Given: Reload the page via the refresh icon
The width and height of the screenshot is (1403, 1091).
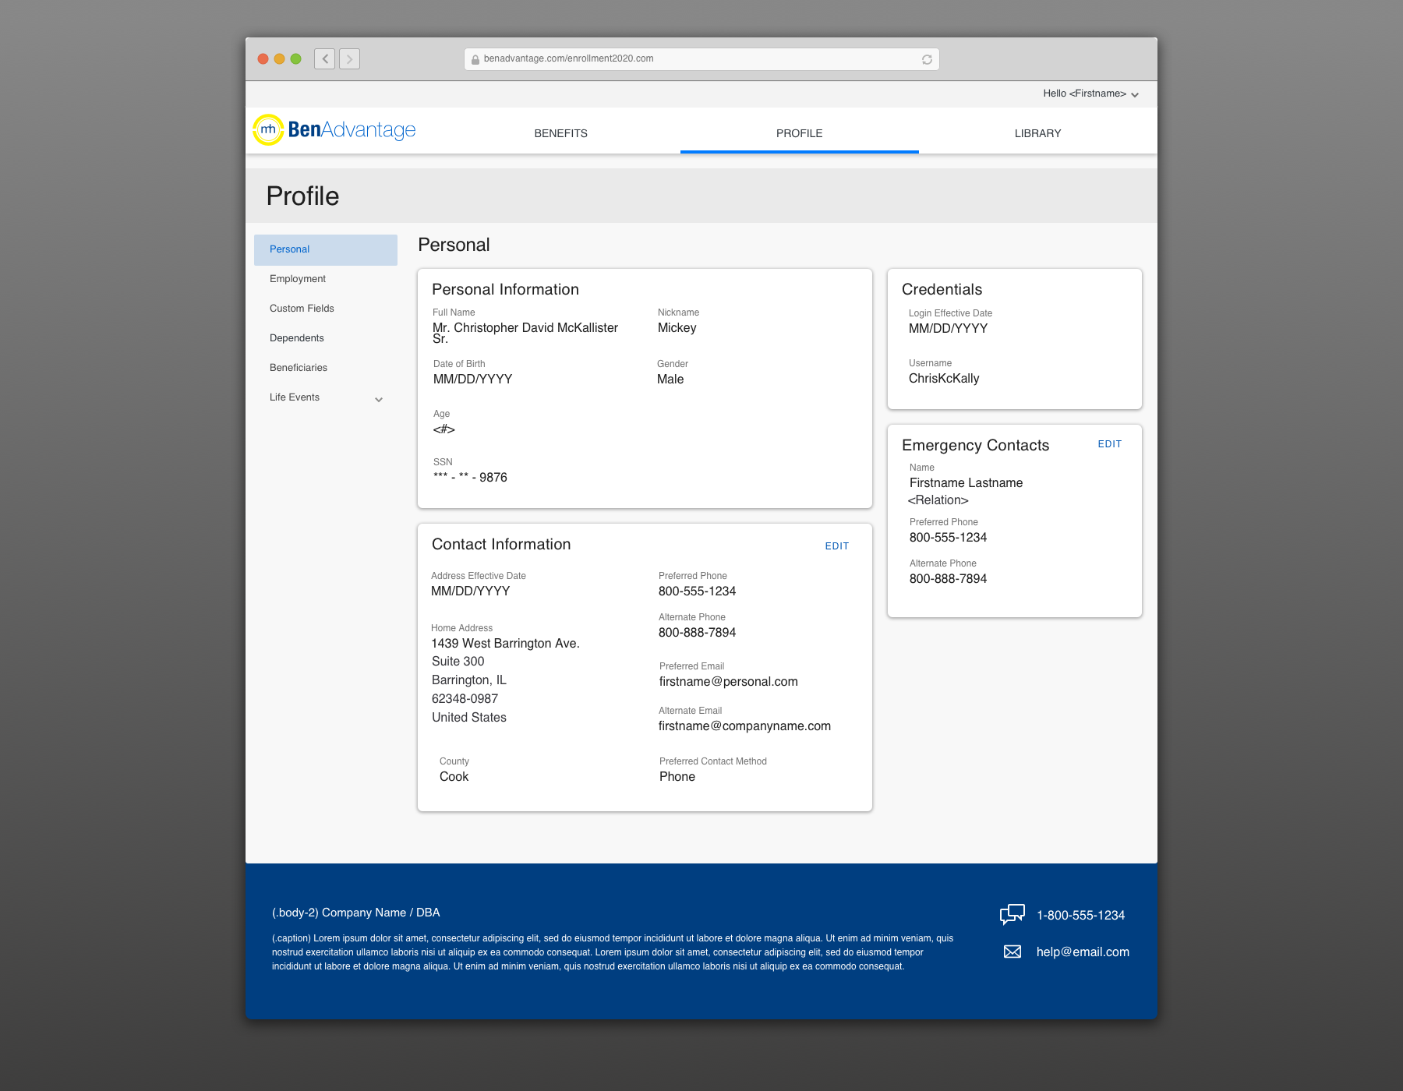Looking at the screenshot, I should (x=927, y=59).
